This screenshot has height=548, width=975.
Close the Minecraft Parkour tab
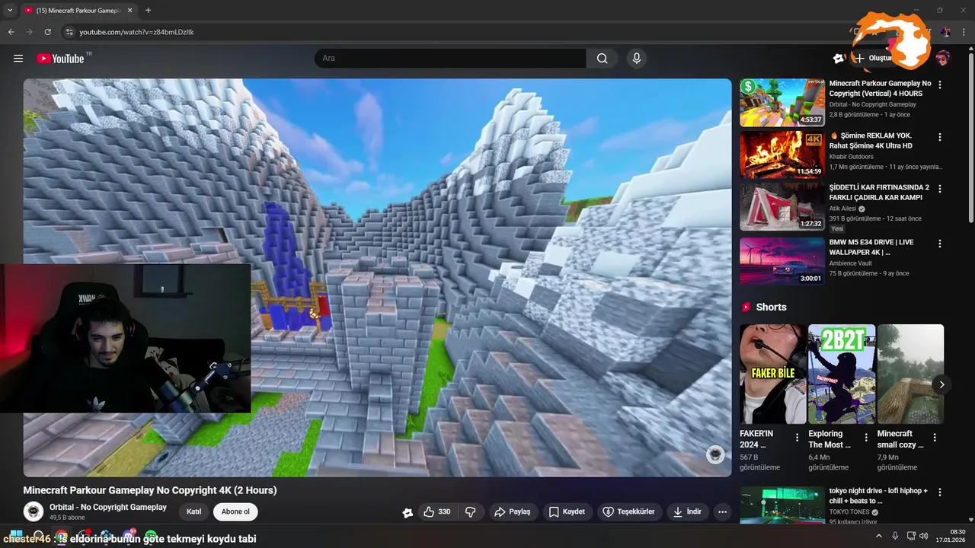(x=129, y=10)
